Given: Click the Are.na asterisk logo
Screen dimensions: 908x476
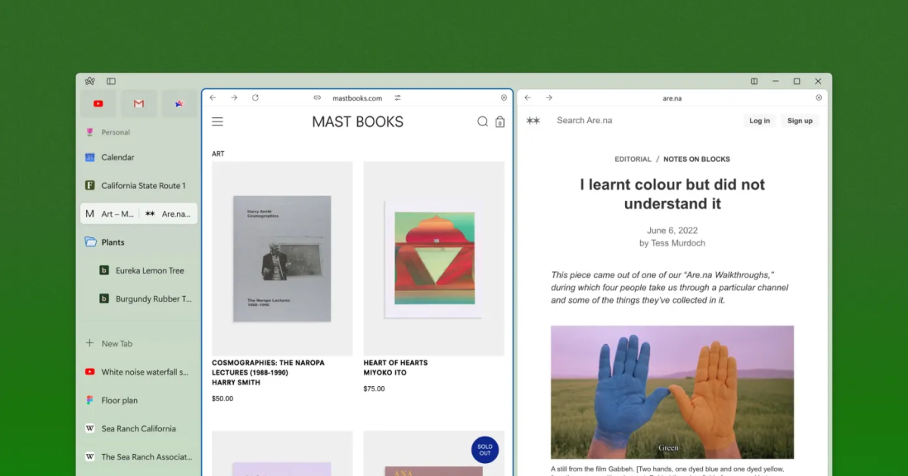Looking at the screenshot, I should click(x=533, y=120).
